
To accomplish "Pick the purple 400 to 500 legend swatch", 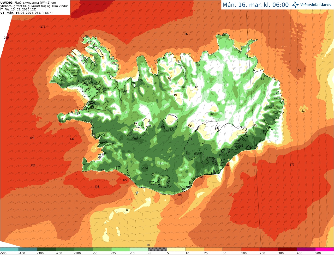I will (306, 249).
